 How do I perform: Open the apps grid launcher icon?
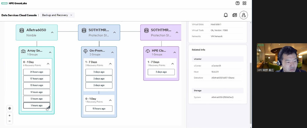pos(244,3)
